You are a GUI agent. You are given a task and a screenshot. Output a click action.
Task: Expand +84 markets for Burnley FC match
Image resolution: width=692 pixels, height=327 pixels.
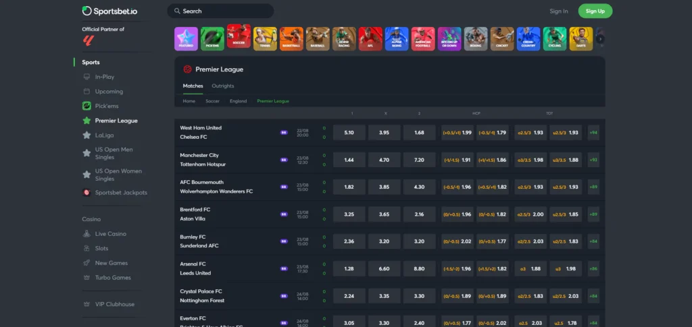coord(593,241)
